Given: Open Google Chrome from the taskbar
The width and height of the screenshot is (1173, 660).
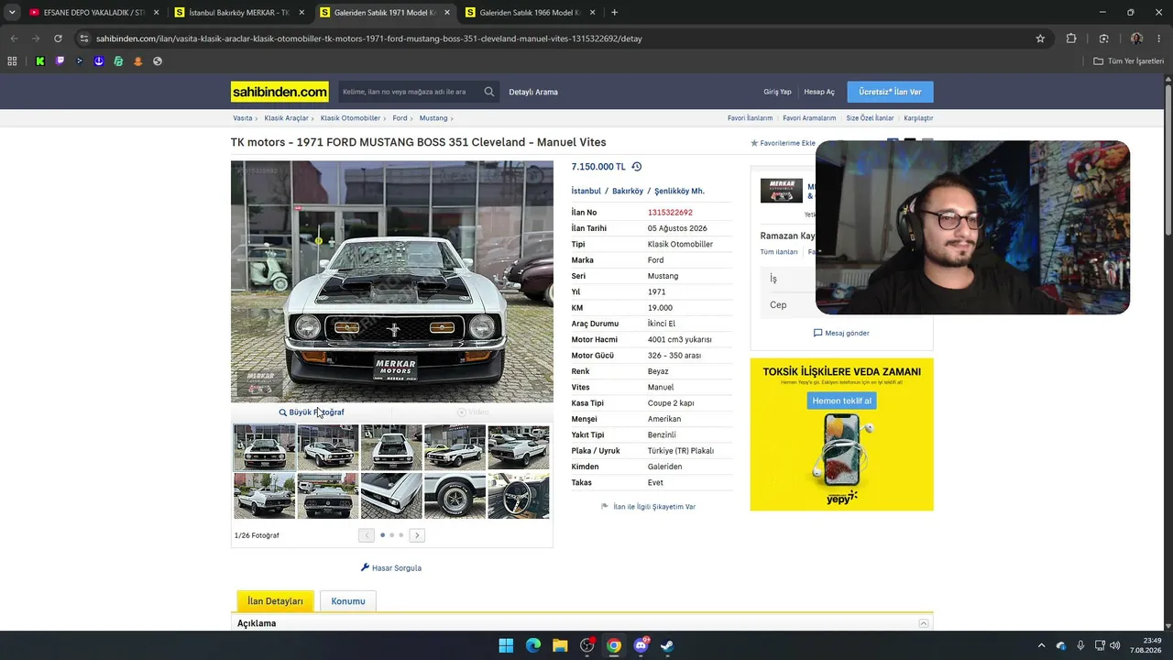Looking at the screenshot, I should tap(614, 645).
